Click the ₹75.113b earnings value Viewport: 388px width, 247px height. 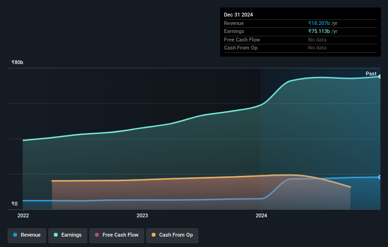click(x=319, y=31)
